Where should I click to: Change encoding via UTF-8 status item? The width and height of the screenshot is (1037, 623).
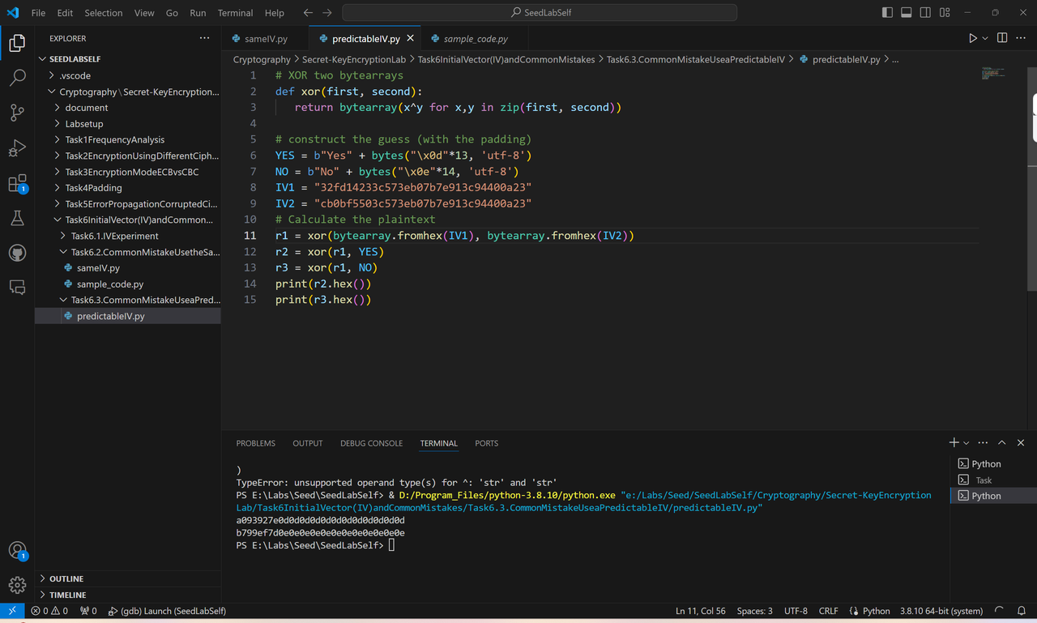(796, 611)
